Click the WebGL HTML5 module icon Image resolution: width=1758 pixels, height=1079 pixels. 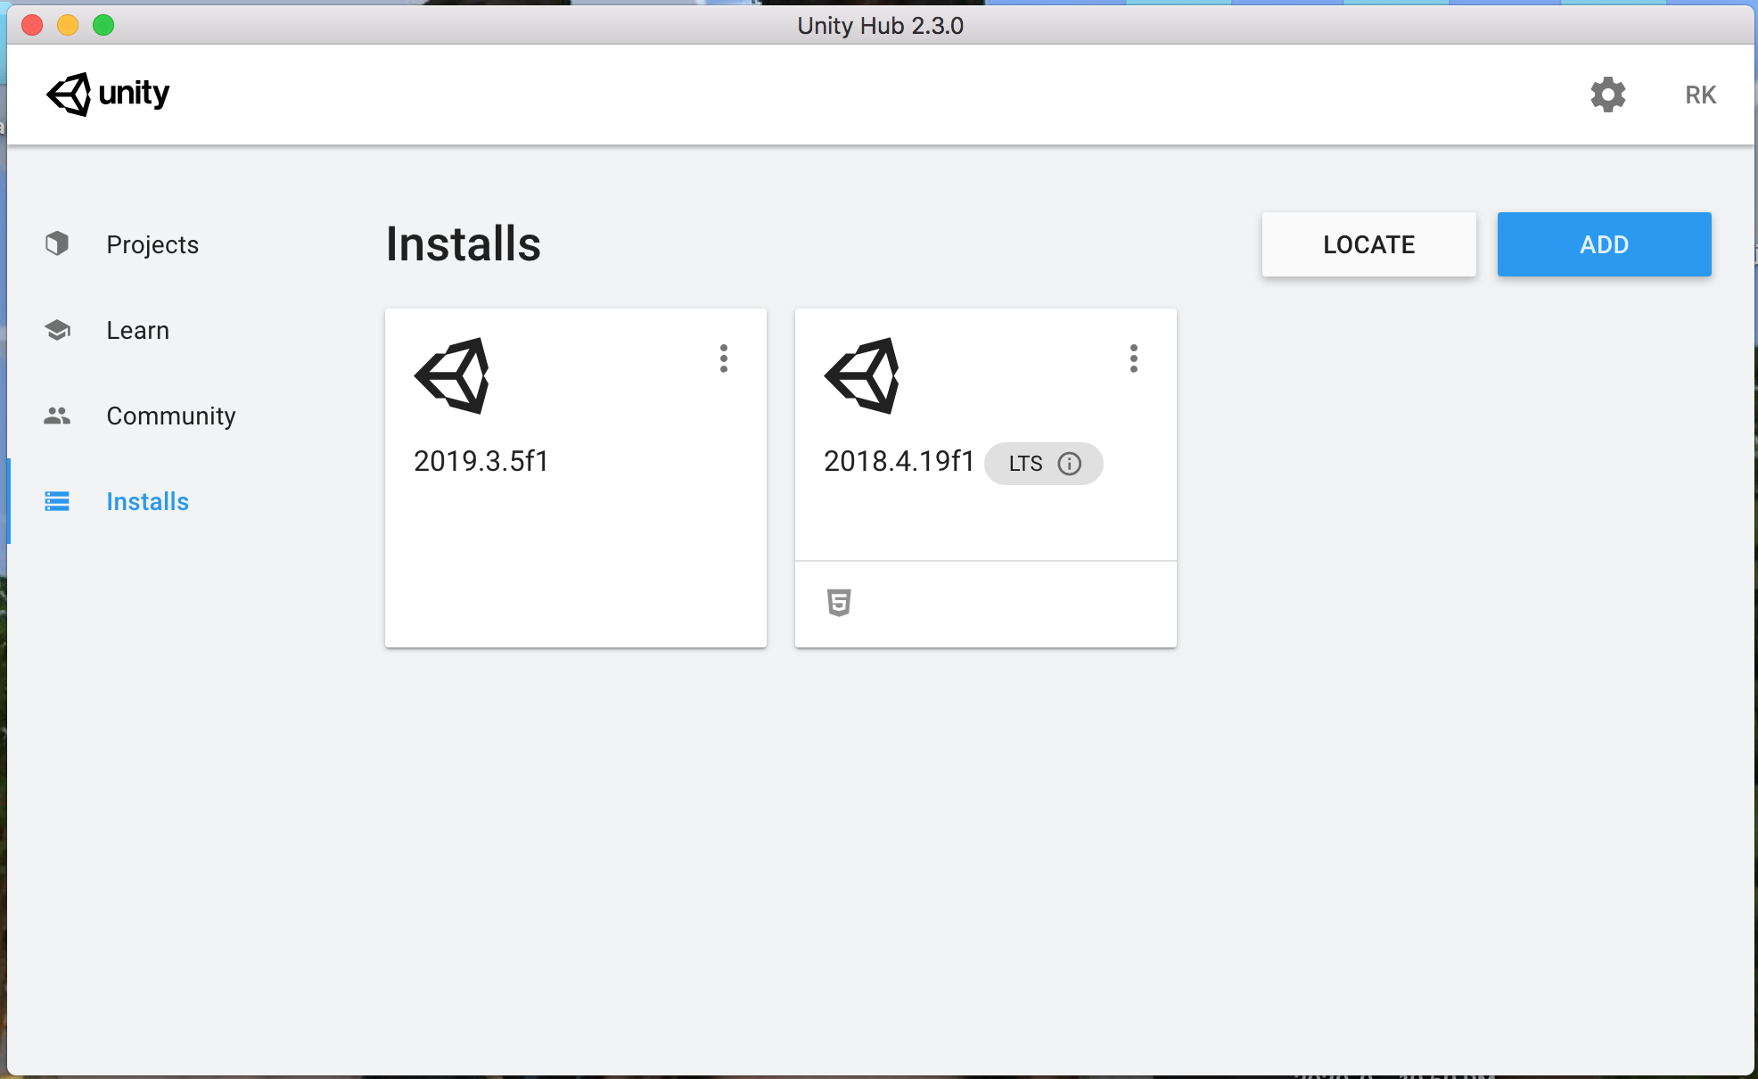pos(838,603)
